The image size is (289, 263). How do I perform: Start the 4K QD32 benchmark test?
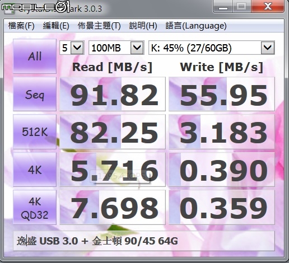(35, 207)
